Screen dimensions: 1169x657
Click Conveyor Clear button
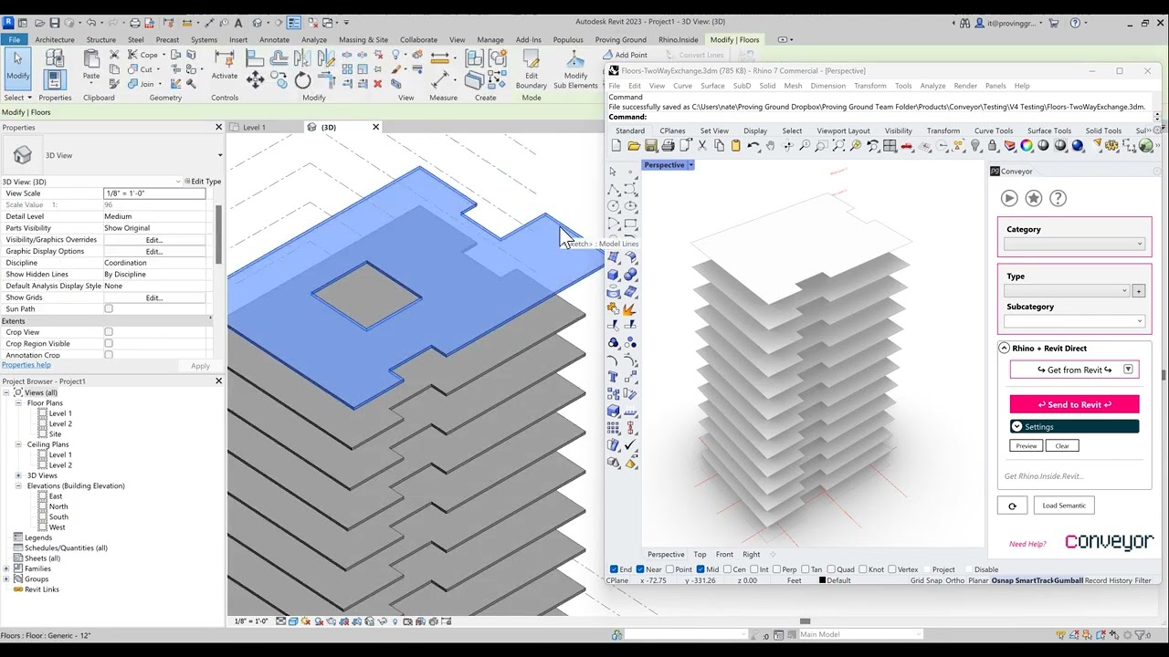click(x=1062, y=446)
